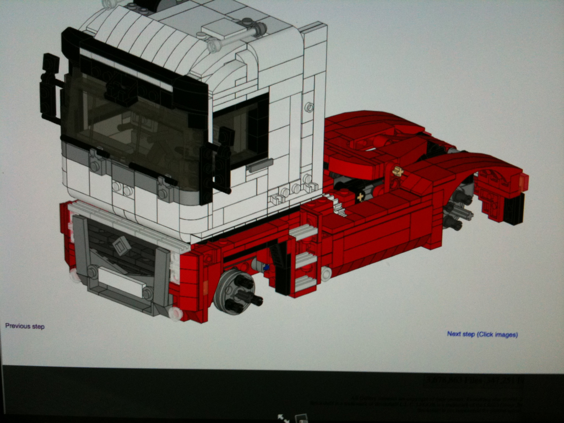Click the diagonal arrows fullscreen icon
The width and height of the screenshot is (564, 423).
284,419
